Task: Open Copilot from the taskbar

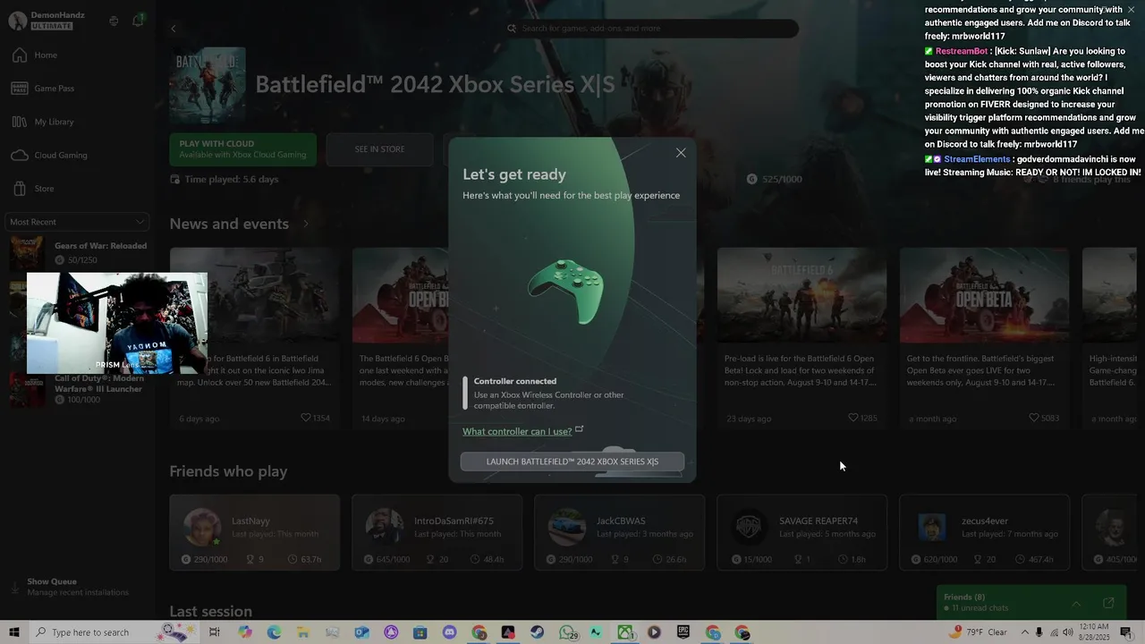Action: pyautogui.click(x=245, y=632)
